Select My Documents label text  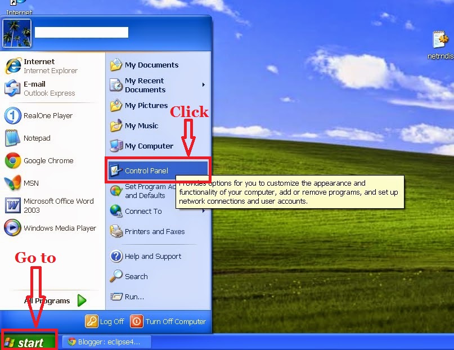pyautogui.click(x=151, y=65)
